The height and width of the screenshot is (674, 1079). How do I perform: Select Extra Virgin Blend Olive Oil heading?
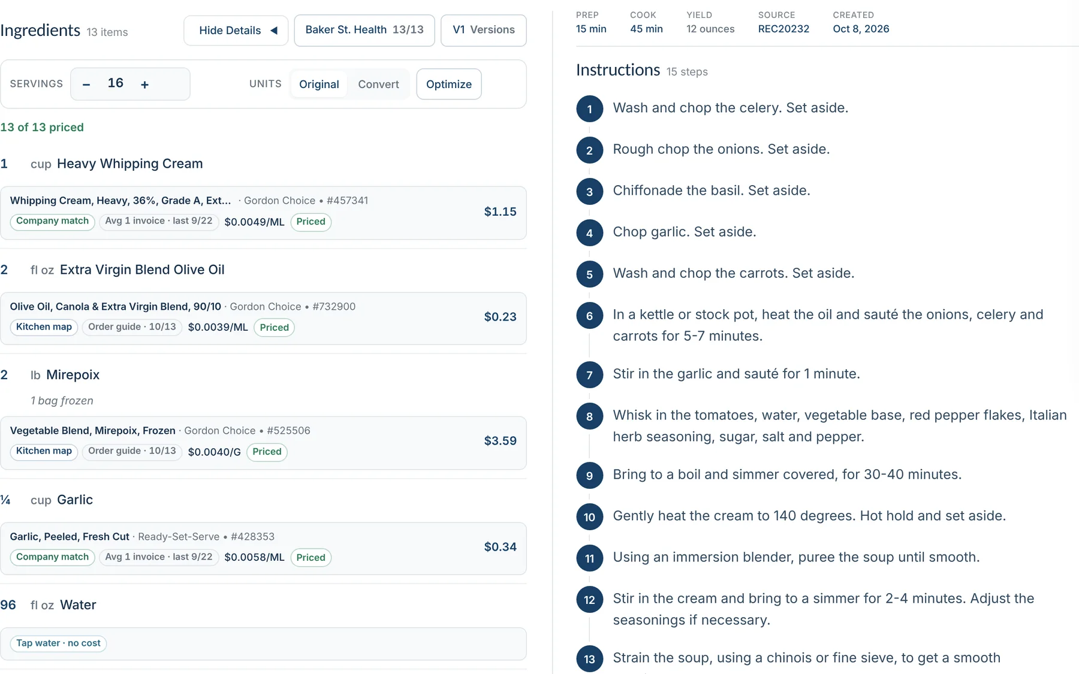tap(142, 270)
